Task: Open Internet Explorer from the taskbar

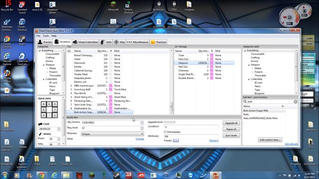Action: [x=54, y=175]
